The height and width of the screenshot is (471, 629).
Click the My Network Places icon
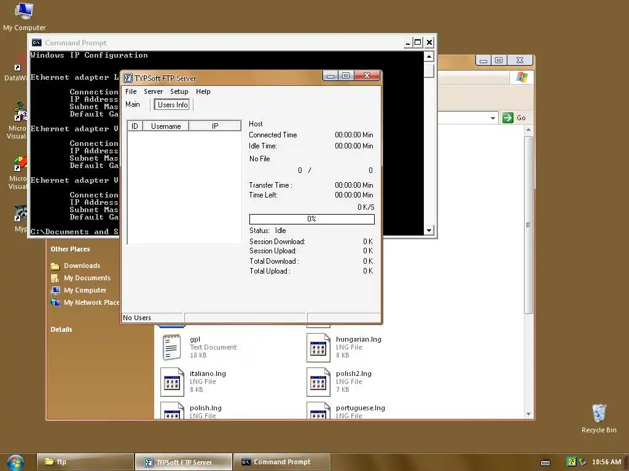point(55,302)
